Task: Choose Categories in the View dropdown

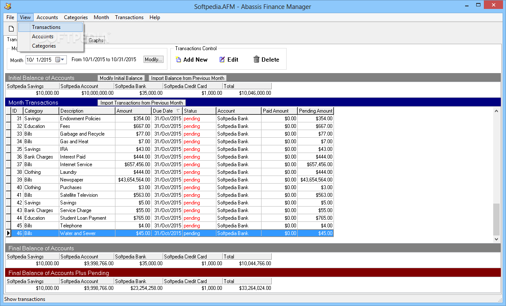Action: click(x=50, y=46)
